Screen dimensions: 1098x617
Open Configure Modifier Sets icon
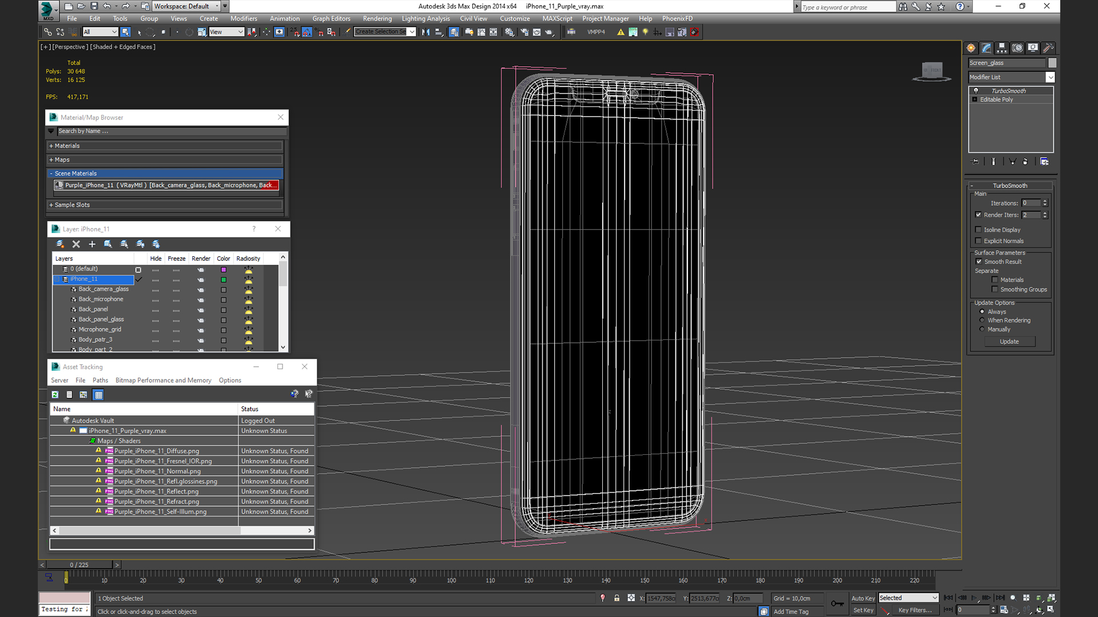pos(1044,162)
